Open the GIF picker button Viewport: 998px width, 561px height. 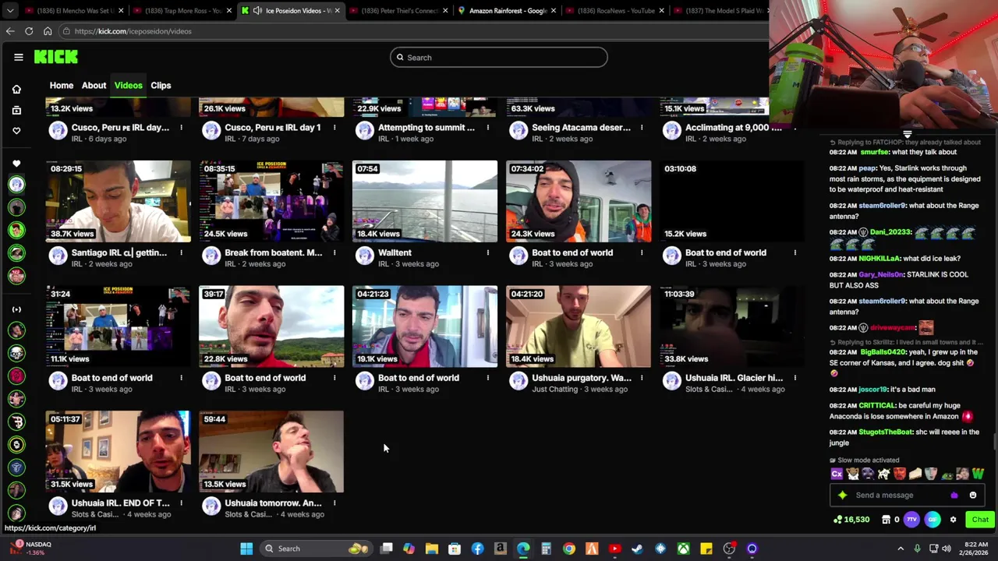[x=933, y=519]
